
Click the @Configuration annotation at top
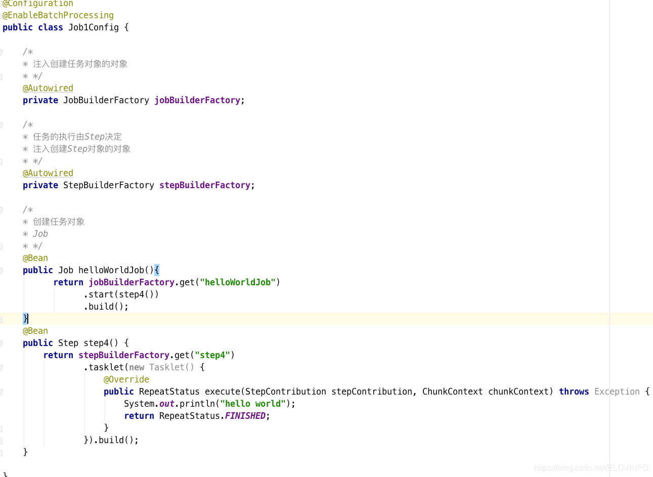(38, 4)
